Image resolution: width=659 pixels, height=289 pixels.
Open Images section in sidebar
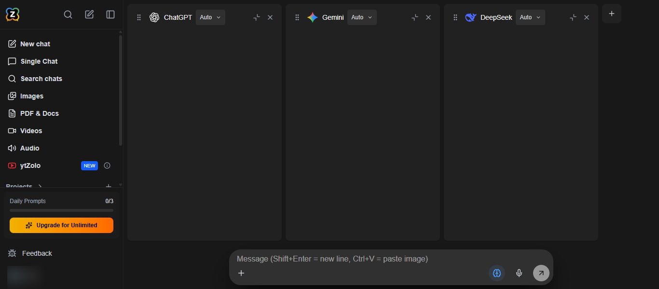tap(32, 96)
